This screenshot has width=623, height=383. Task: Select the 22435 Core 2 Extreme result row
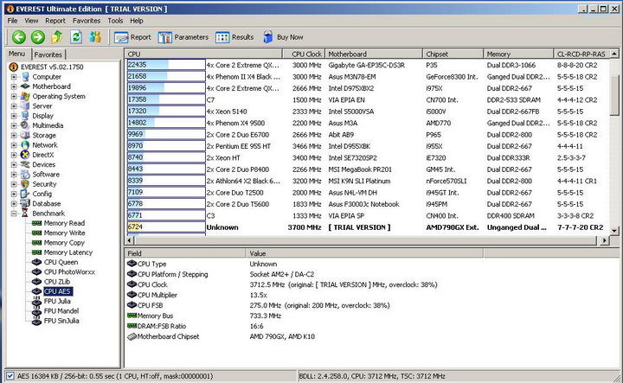click(x=368, y=65)
